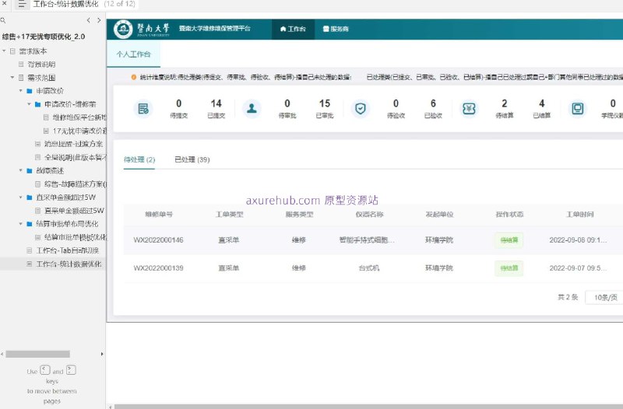This screenshot has height=409, width=623.
Task: Click the 待结算 yuan ticket stat icon
Action: click(x=469, y=108)
